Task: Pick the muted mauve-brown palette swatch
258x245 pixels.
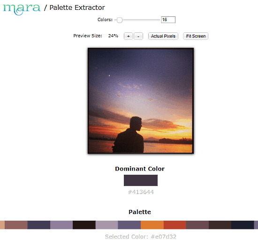Action: (197, 225)
